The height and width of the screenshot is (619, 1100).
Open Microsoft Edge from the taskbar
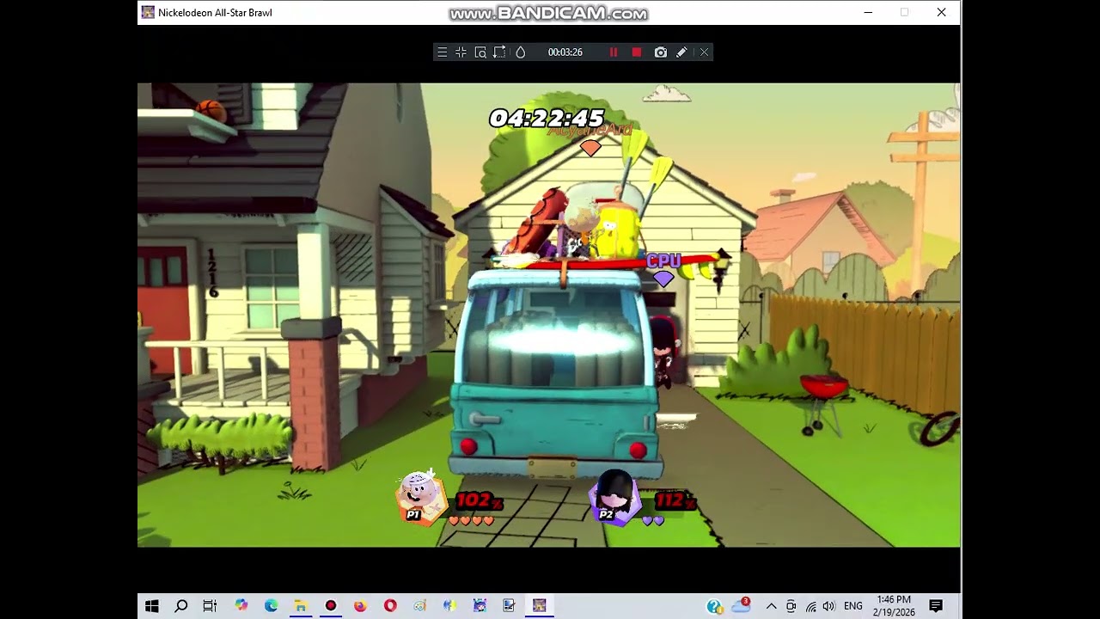coord(271,606)
